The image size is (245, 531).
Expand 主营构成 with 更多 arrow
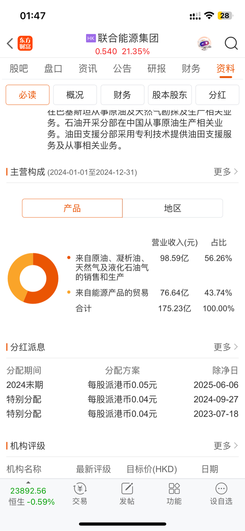click(226, 172)
